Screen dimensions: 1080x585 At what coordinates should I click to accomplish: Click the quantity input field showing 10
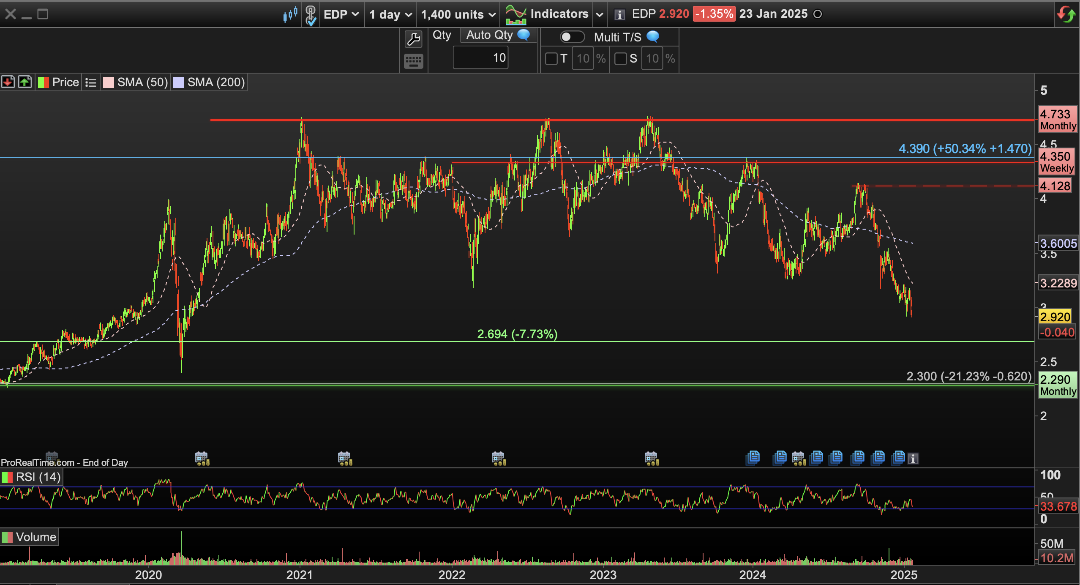click(x=480, y=58)
